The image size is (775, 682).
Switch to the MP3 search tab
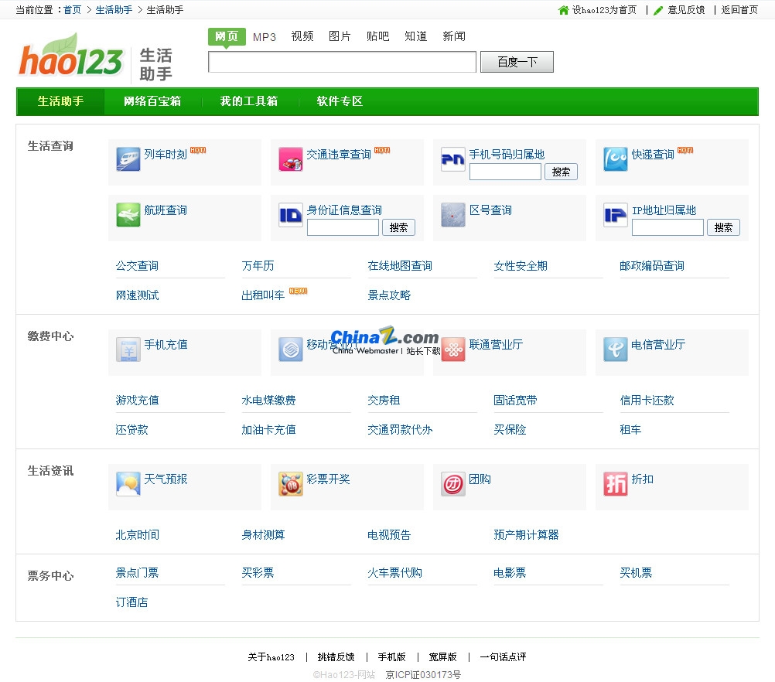tap(265, 36)
